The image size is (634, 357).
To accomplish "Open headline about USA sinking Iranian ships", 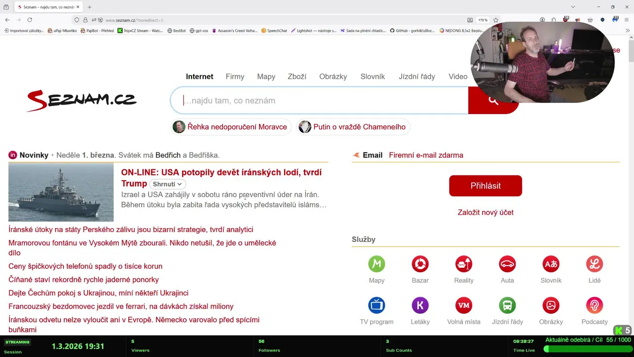I will click(x=221, y=178).
